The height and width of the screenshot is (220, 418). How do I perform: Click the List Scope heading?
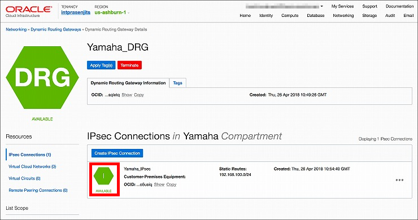pos(17,208)
